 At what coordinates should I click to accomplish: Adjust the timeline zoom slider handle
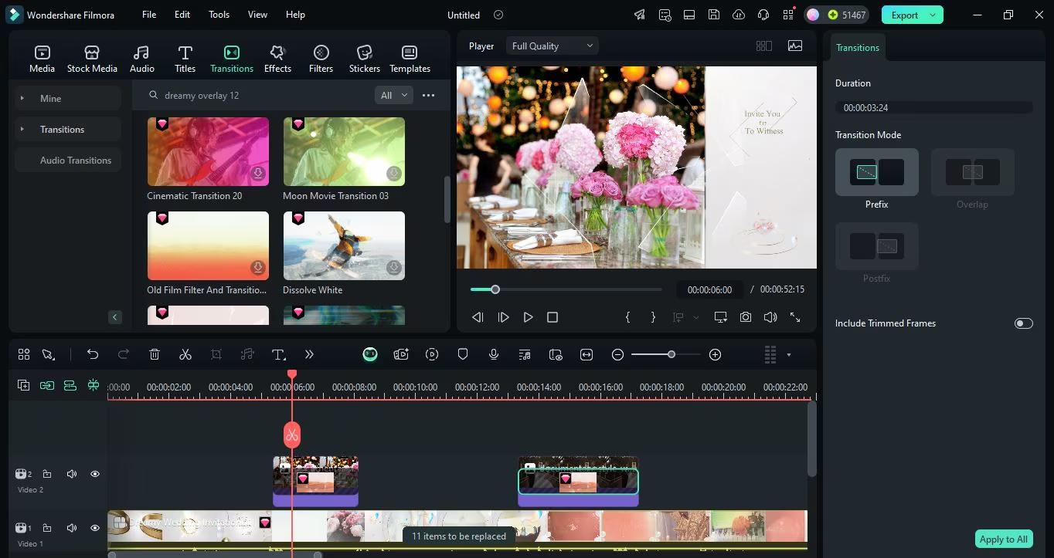[x=671, y=354]
